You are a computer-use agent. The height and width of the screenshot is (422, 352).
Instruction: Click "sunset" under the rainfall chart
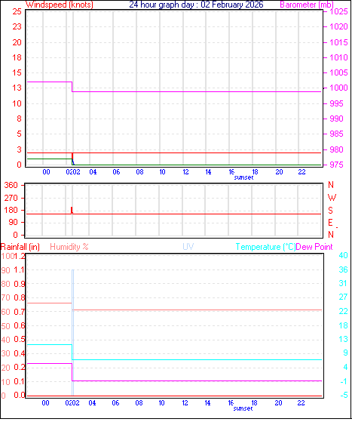243,408
